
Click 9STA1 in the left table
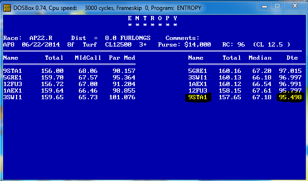13,71
